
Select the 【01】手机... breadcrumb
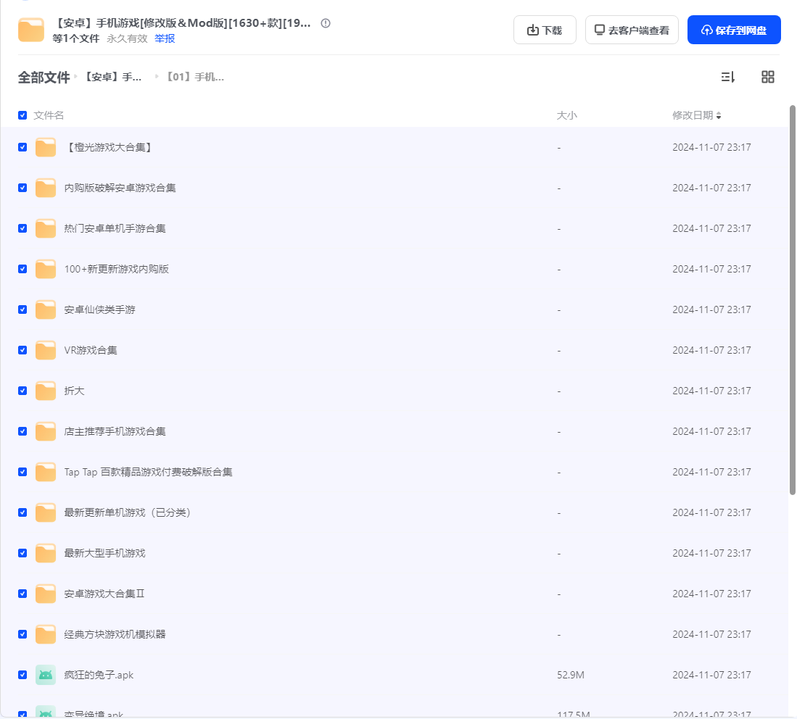click(x=194, y=78)
